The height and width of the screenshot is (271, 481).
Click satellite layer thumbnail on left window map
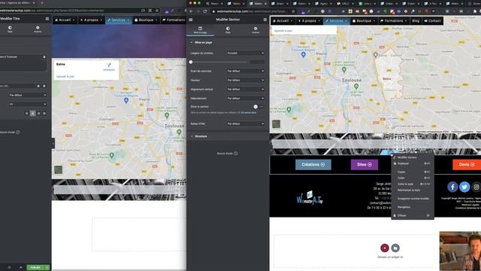58,169
